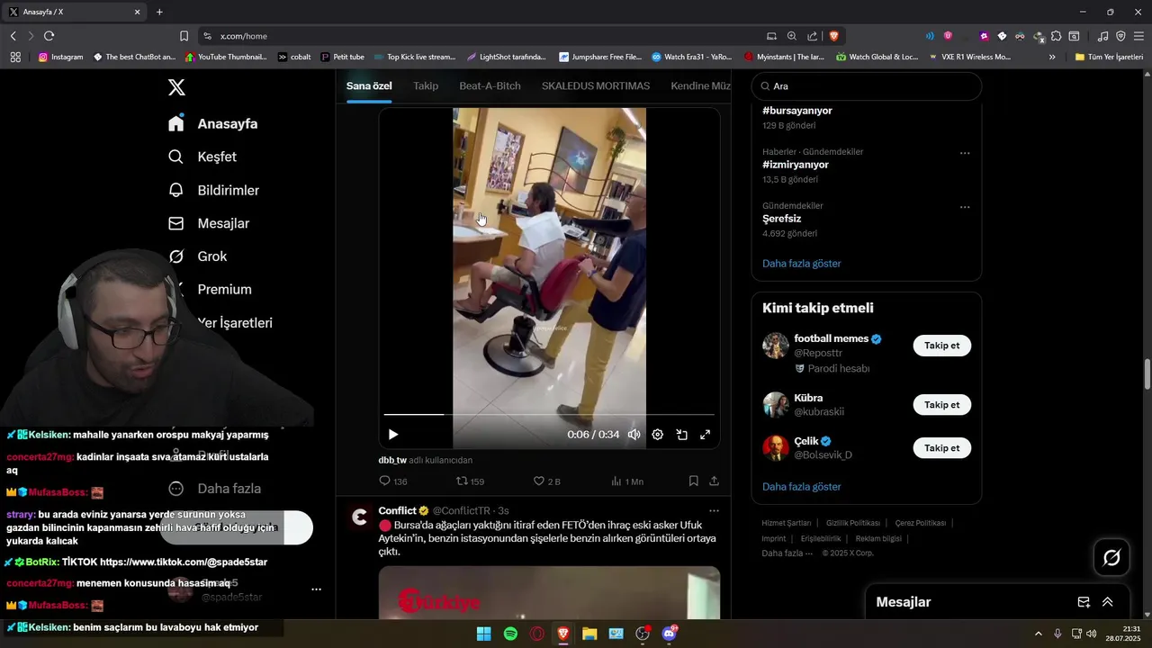Open Brave Shields lion icon
Image resolution: width=1152 pixels, height=648 pixels.
[x=833, y=36]
